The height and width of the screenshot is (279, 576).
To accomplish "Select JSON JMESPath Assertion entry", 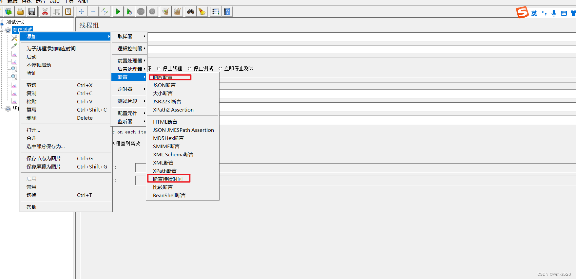I will tap(182, 130).
